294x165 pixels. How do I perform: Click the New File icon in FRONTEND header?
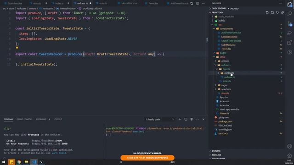point(267,12)
